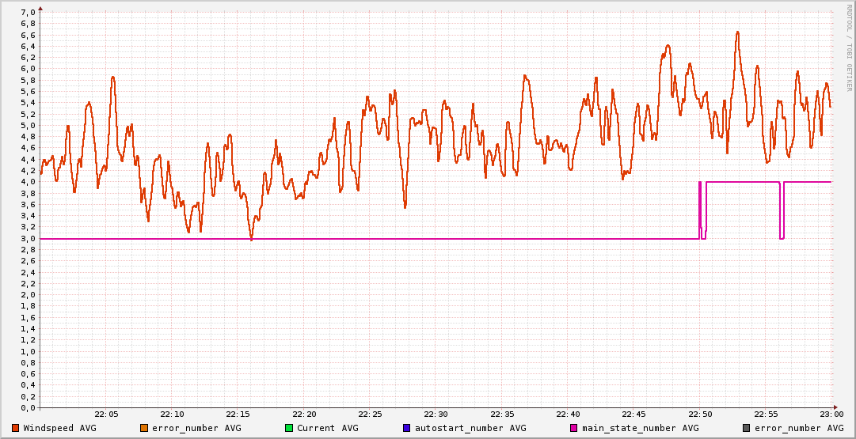Select the autostart_number AVG legend label
Viewport: 856px width, 439px height.
click(470, 428)
